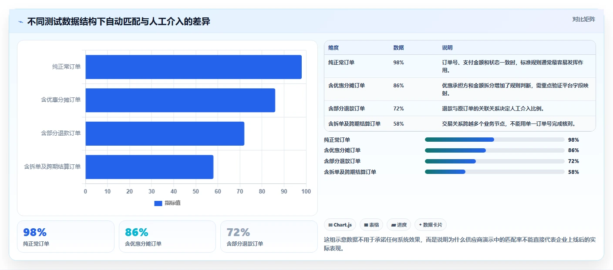Image resolution: width=613 pixels, height=270 pixels.
Task: Click the 纯正常订单 label in the progress list
Action: pos(337,140)
